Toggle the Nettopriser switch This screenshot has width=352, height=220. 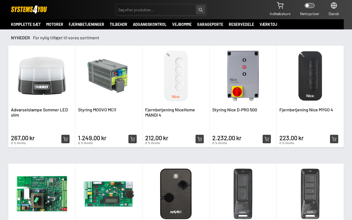click(310, 5)
